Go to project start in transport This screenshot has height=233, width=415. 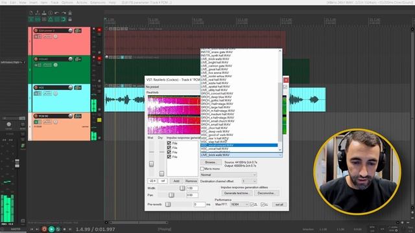pos(32,229)
